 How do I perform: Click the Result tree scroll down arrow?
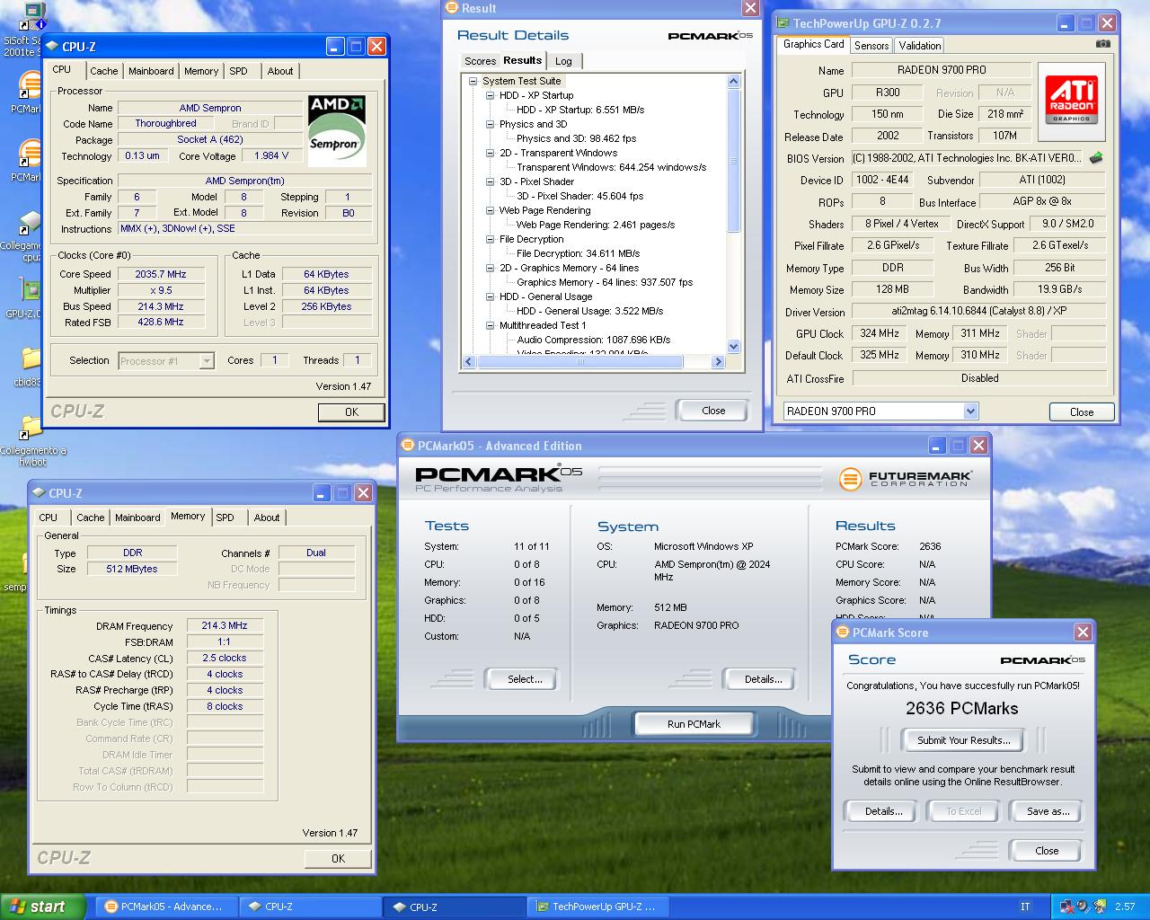pyautogui.click(x=733, y=347)
